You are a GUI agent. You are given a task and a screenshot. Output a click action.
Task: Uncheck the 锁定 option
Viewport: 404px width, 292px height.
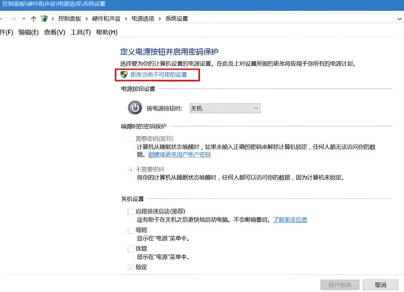tap(131, 267)
